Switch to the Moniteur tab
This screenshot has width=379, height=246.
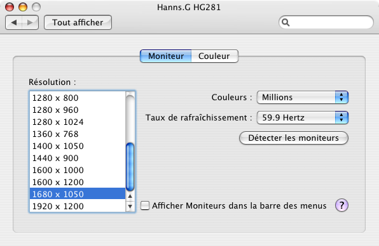(166, 56)
